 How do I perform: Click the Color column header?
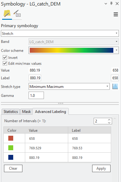14,130
